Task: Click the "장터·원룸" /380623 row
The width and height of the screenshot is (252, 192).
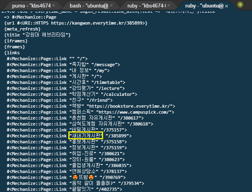Action: [66, 160]
